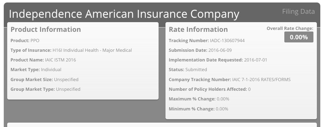The image size is (325, 127).
Task: Select the Market Type: Individual row
Action: click(36, 70)
